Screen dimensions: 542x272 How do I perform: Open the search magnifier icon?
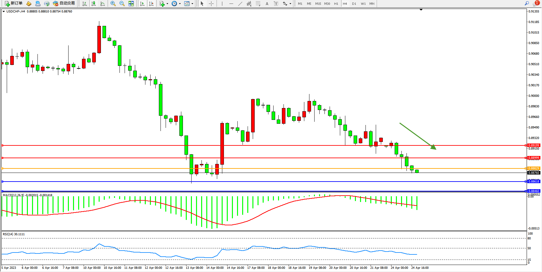click(527, 4)
